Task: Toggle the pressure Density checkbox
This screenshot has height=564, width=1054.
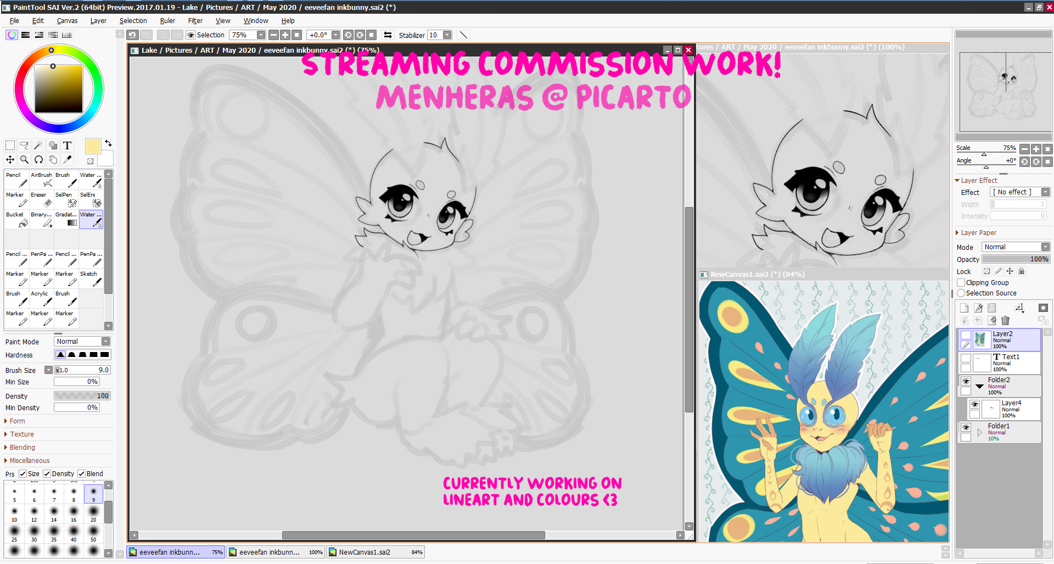Action: pyautogui.click(x=47, y=474)
